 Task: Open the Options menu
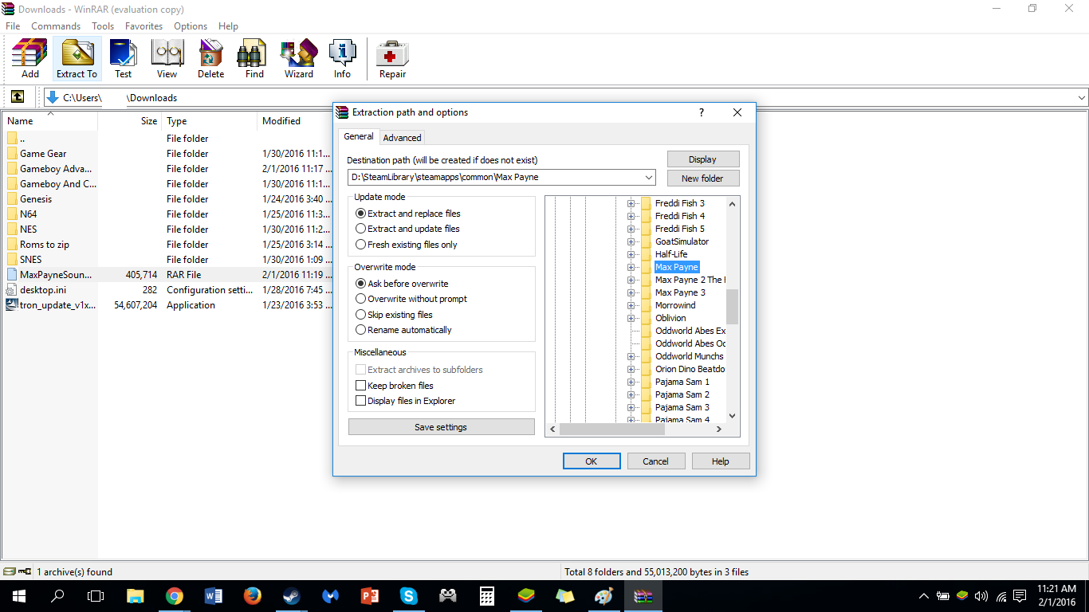point(191,26)
